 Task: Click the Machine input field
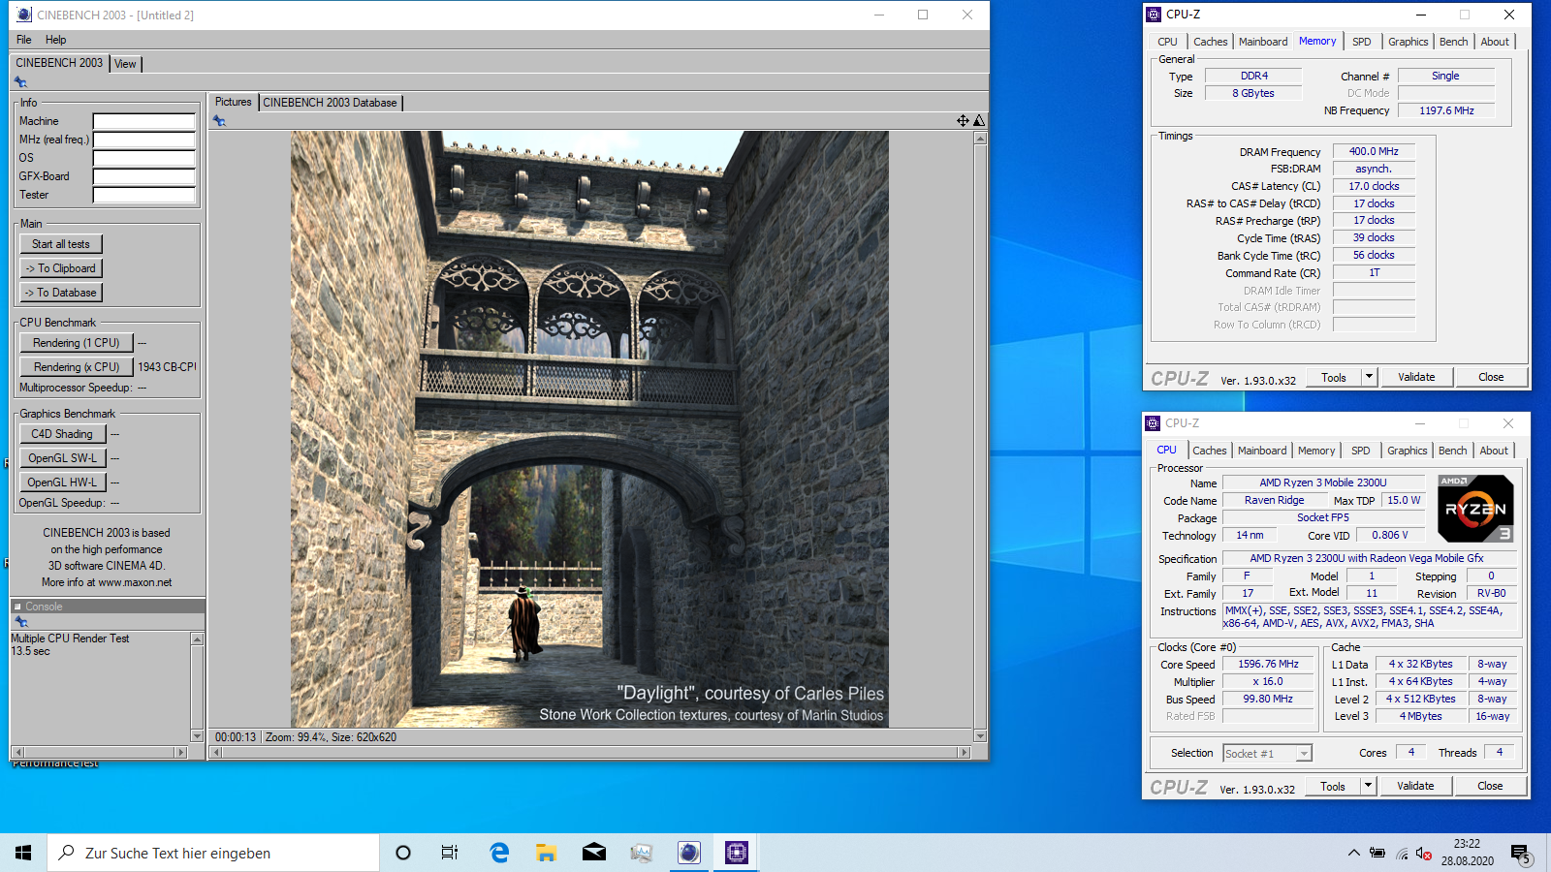click(143, 121)
